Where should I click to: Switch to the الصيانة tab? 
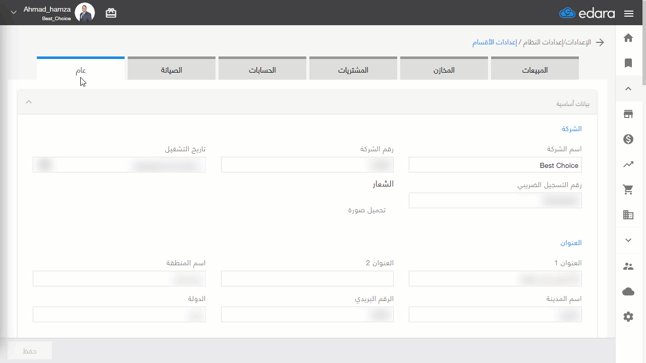click(x=172, y=69)
